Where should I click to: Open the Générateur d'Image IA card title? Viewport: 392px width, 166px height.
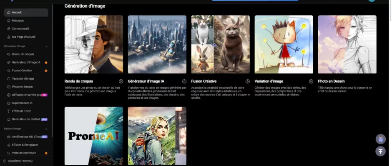[146, 81]
